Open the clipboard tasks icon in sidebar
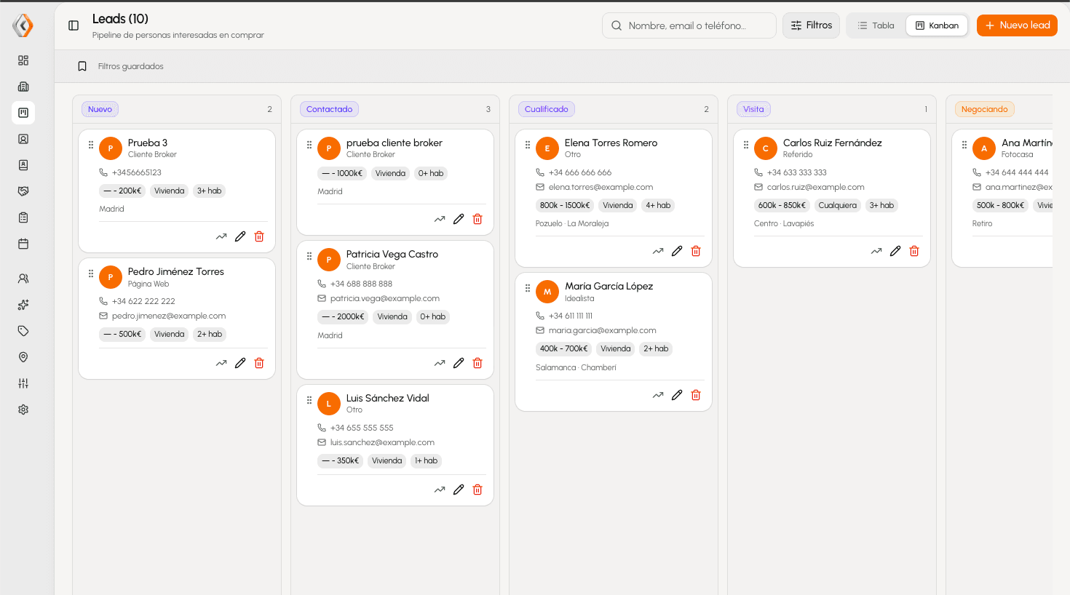The height and width of the screenshot is (595, 1070). pos(23,217)
